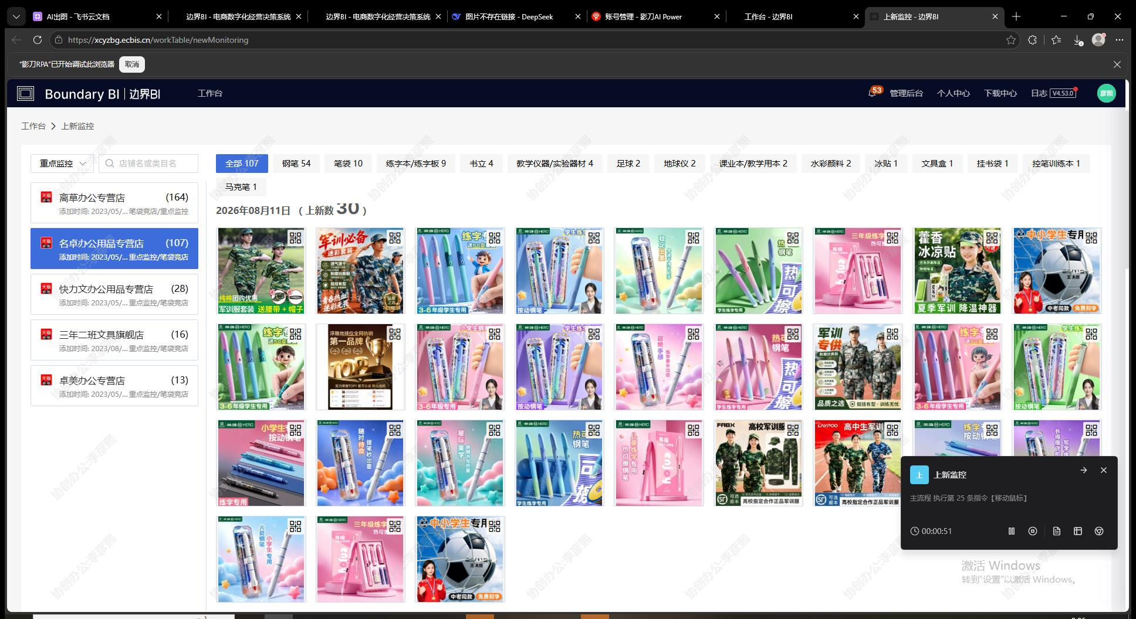The height and width of the screenshot is (619, 1136).
Task: Switch to the 工作台 - 边界BI tab
Action: point(795,17)
